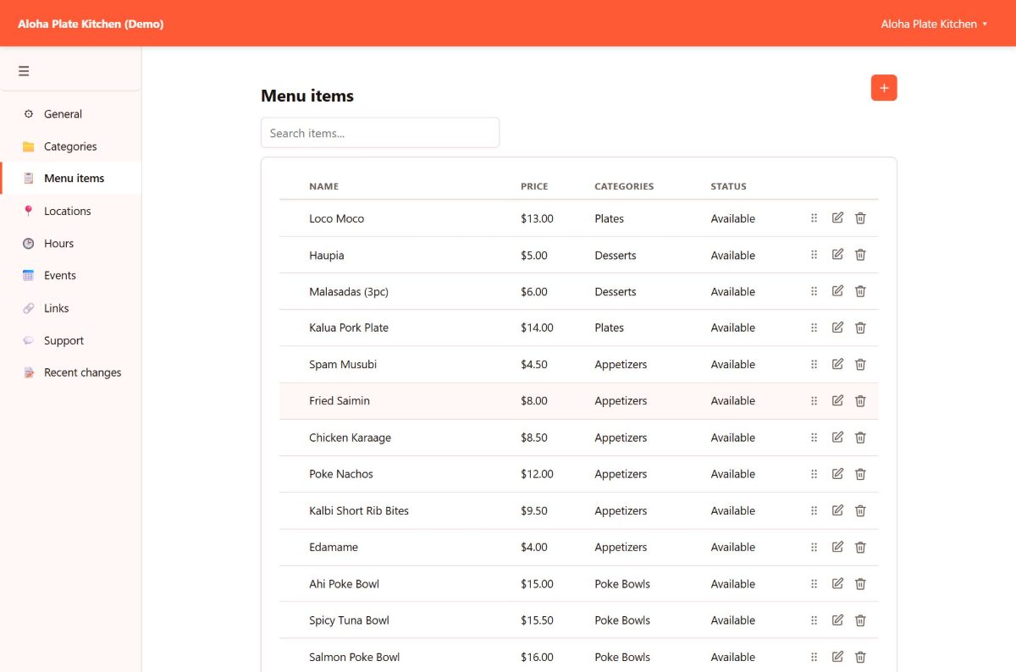The width and height of the screenshot is (1016, 672).
Task: Grab the drag handle for Loco Moco
Action: coord(814,218)
